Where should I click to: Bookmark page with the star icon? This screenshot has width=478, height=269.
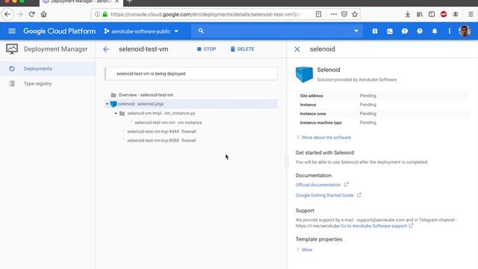pos(355,14)
